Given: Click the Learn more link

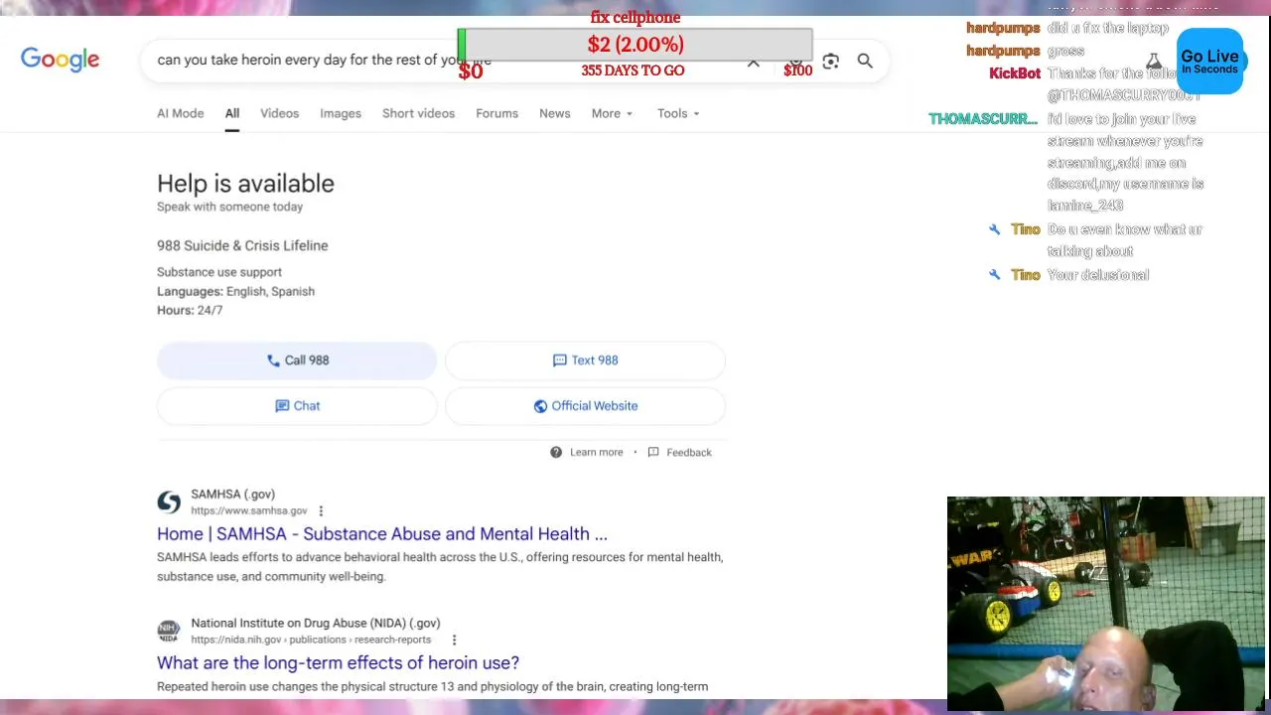Looking at the screenshot, I should point(596,452).
